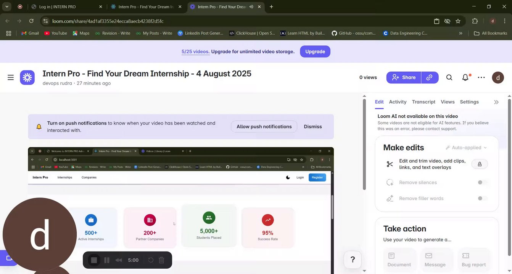This screenshot has height=274, width=512.
Task: Expand the hidden bookmarks overflow chevron
Action: pos(460,33)
